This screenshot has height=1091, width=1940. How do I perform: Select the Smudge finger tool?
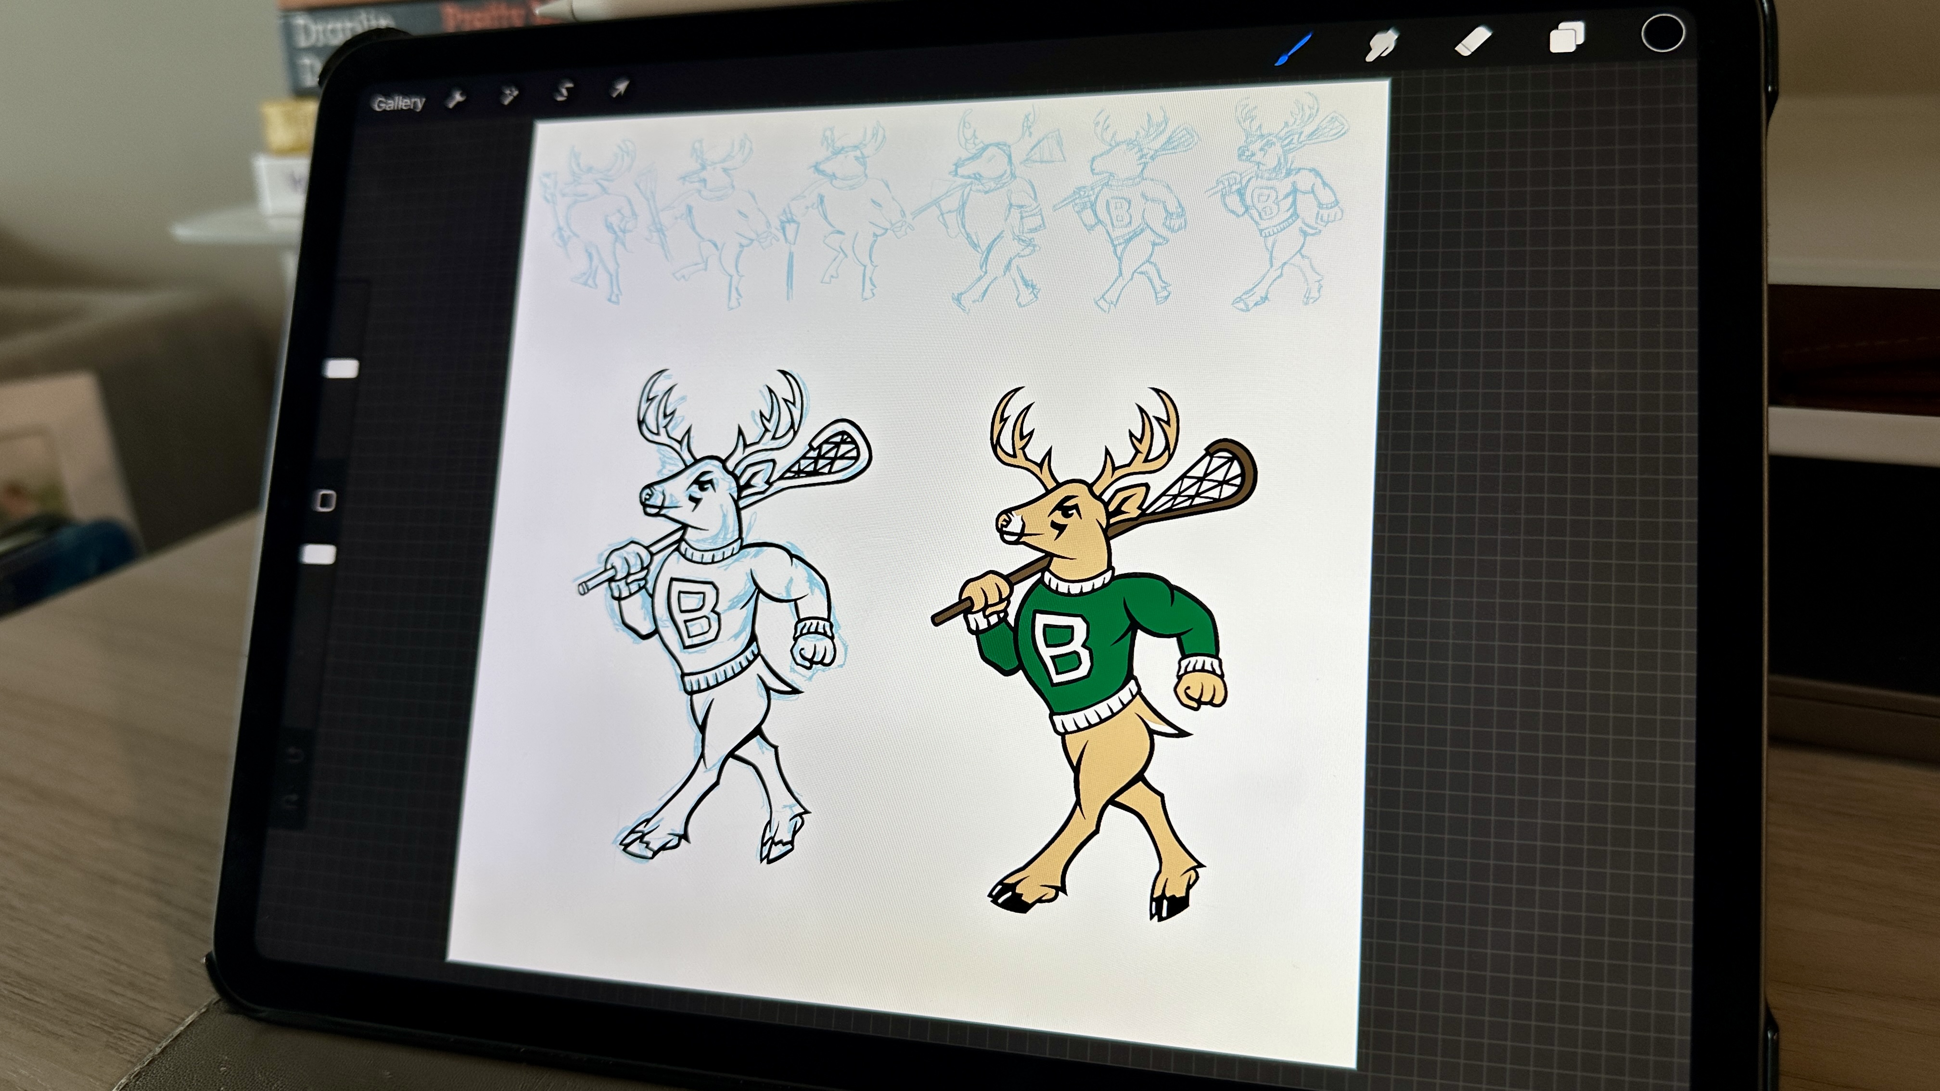[1383, 44]
